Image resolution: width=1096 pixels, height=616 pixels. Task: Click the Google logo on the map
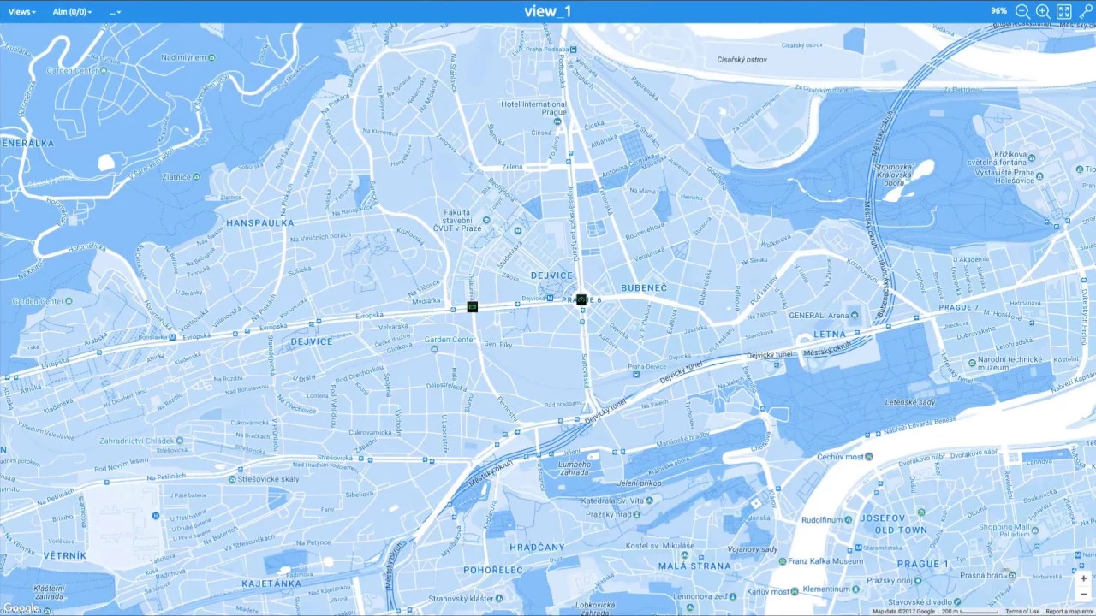pyautogui.click(x=21, y=608)
